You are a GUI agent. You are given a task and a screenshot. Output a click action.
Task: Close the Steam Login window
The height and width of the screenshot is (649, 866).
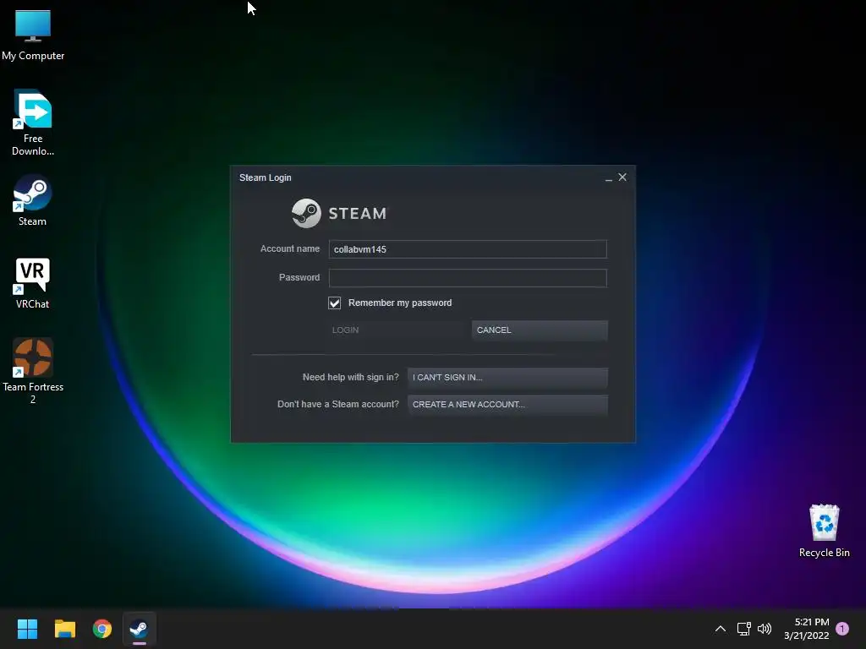[622, 177]
